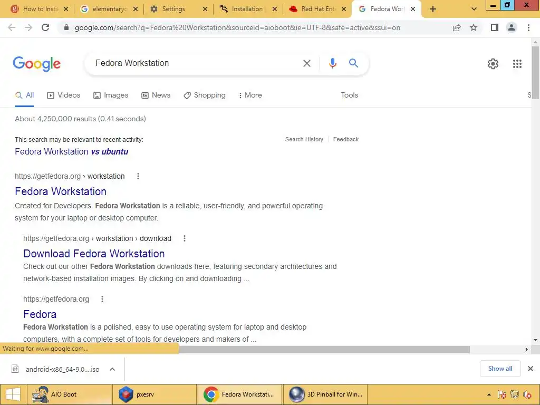Click the Fedora Workstation Chrome taskbar item
540x405 pixels.
[x=239, y=394]
